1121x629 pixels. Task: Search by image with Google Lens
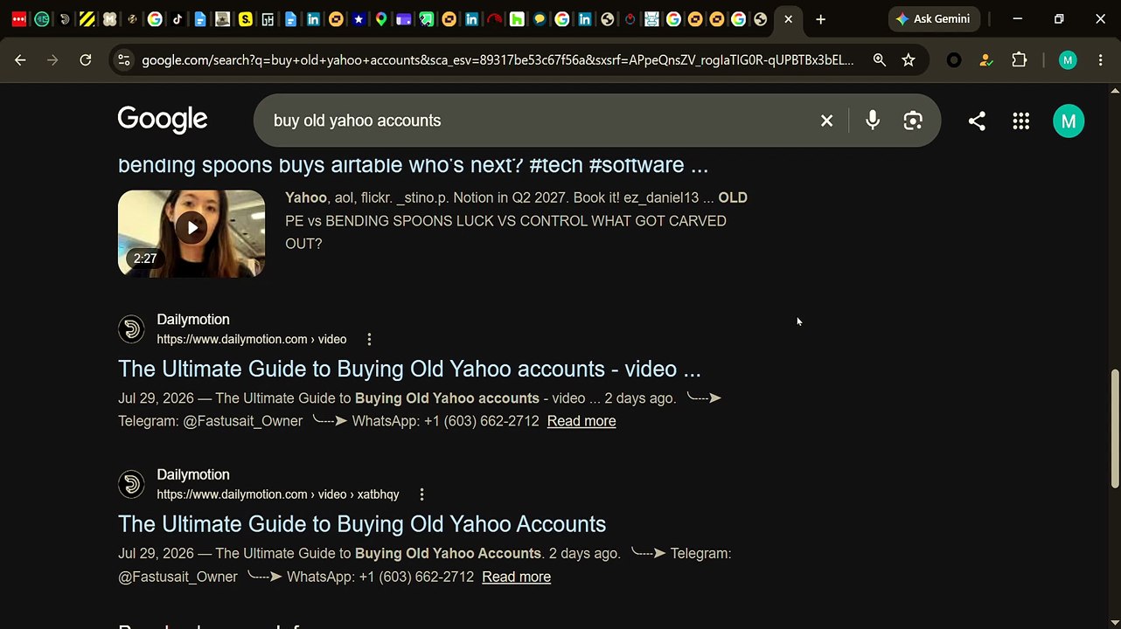(913, 121)
